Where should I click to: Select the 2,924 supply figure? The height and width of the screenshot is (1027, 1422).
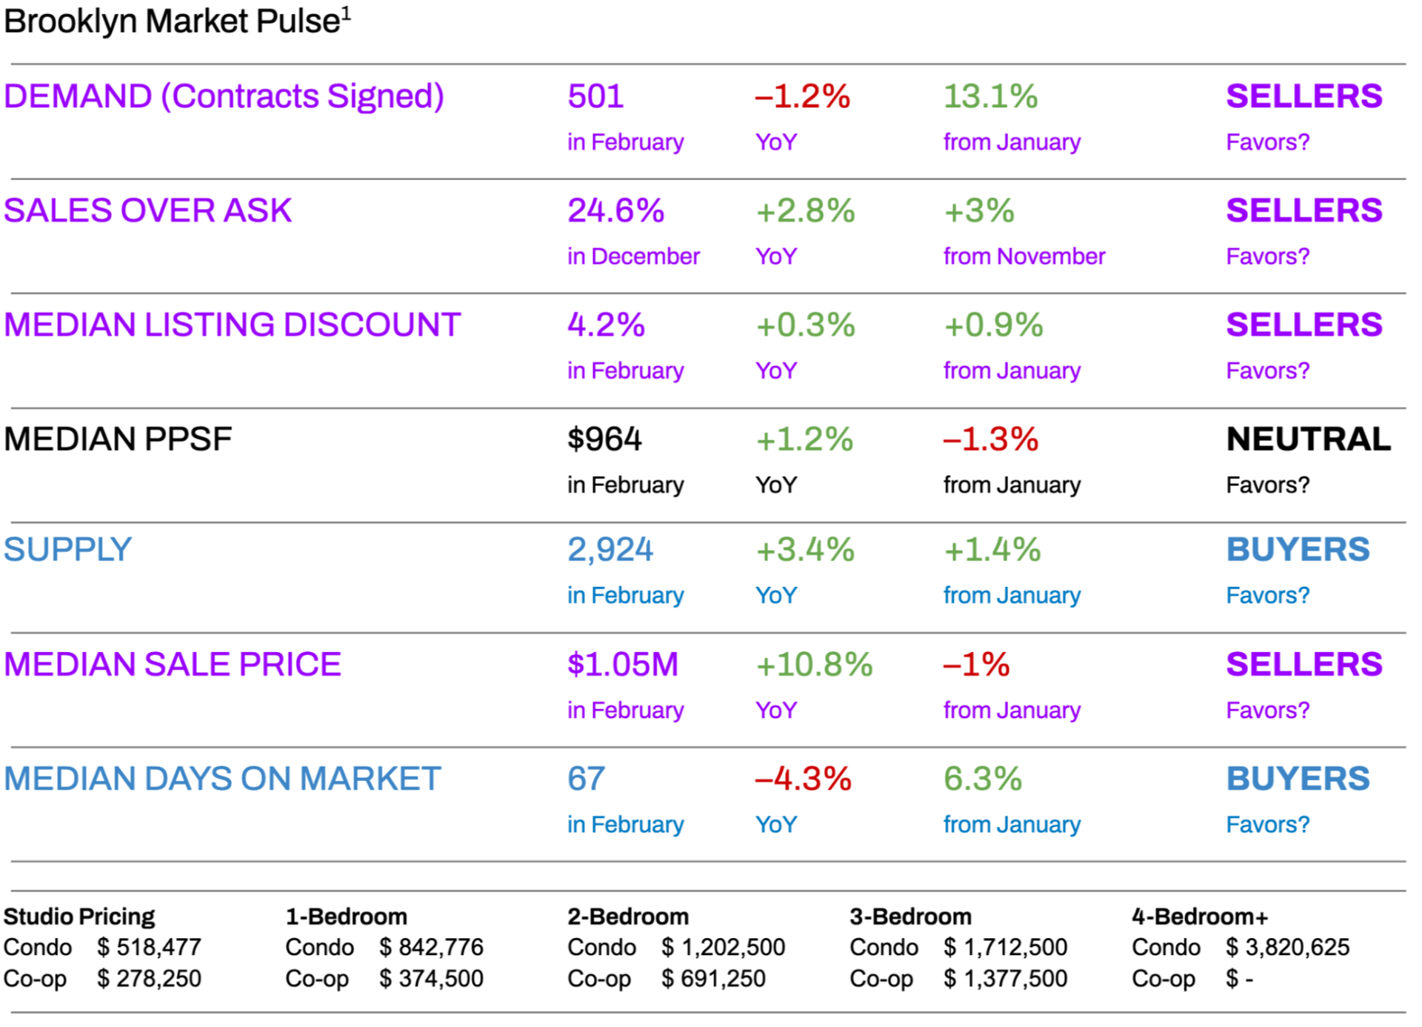coord(610,550)
